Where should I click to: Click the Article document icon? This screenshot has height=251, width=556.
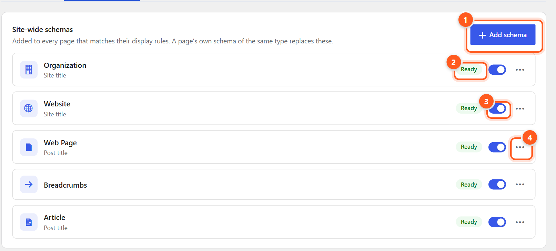pos(29,222)
